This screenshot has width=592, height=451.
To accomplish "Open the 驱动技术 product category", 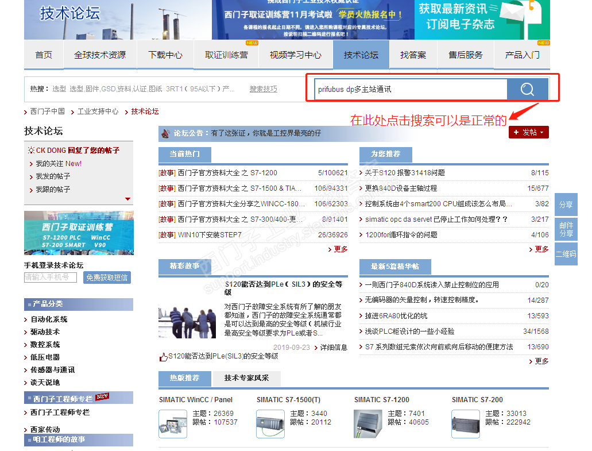I will coord(45,332).
